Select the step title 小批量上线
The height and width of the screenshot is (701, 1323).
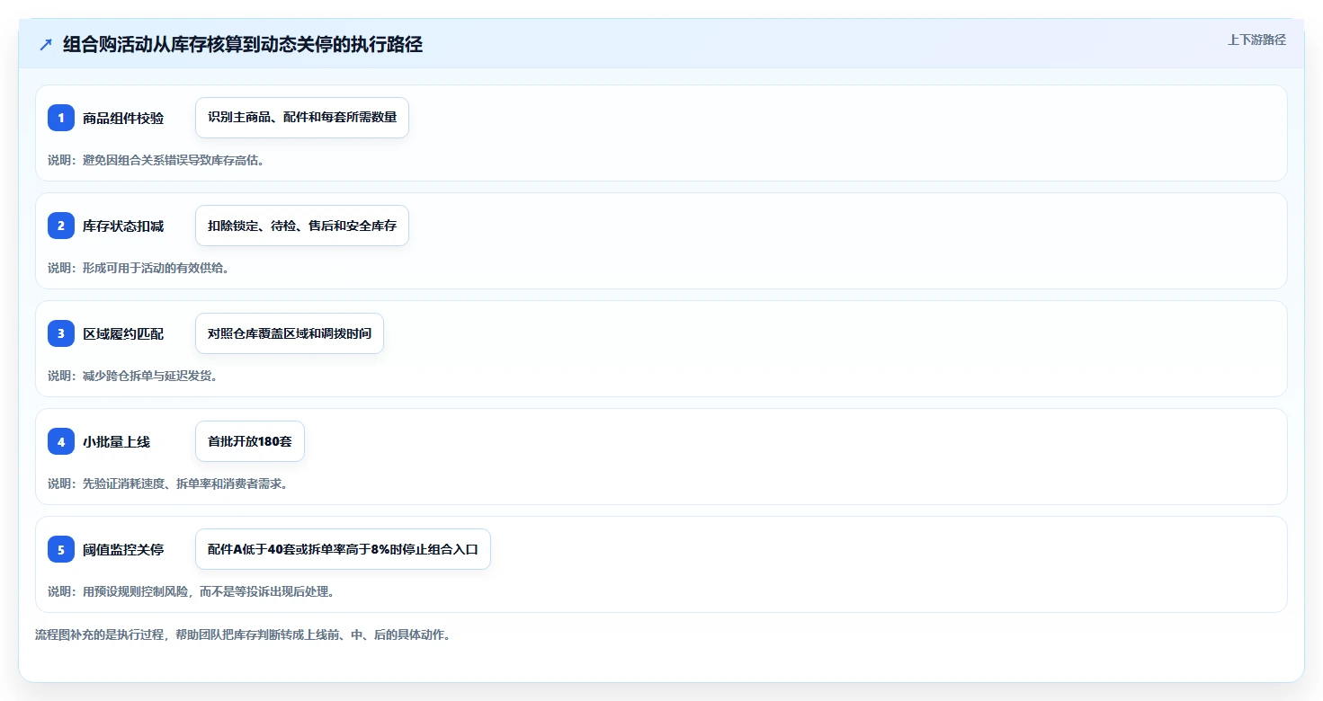tap(116, 441)
